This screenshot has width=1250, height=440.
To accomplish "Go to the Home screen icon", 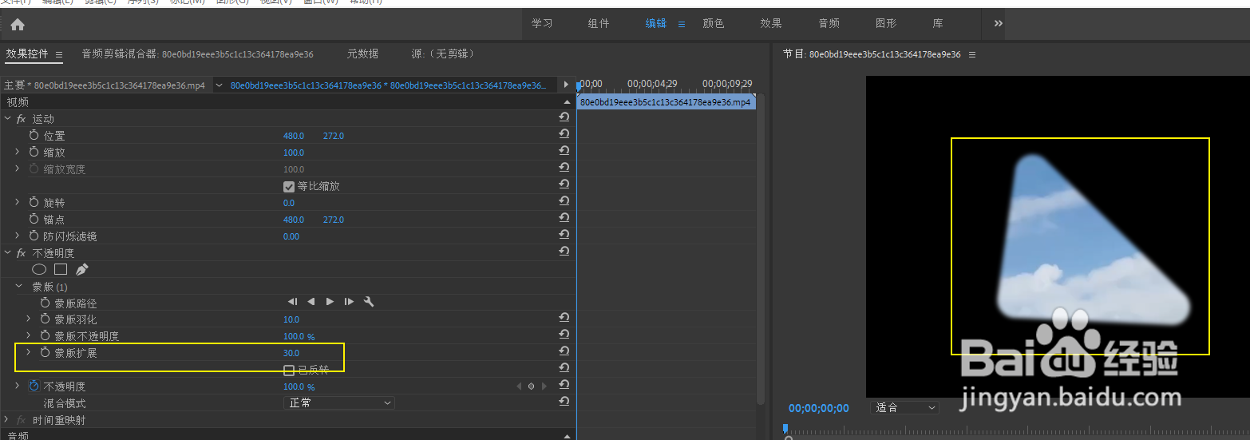I will pyautogui.click(x=18, y=25).
